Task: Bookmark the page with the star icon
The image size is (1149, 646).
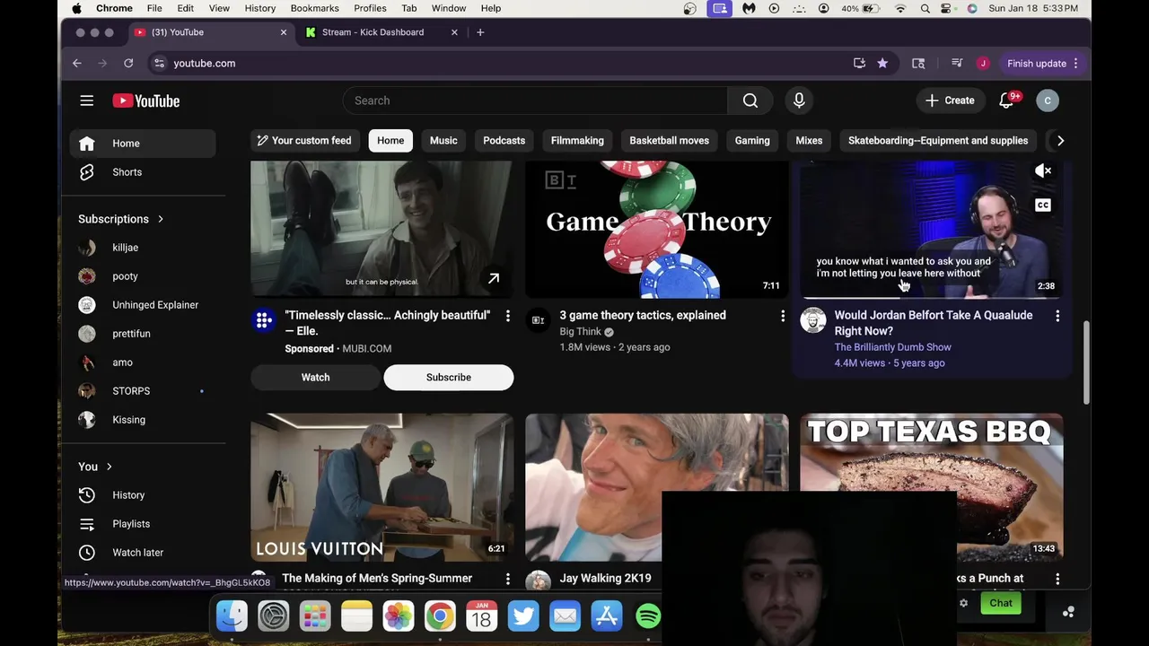Action: [x=882, y=63]
